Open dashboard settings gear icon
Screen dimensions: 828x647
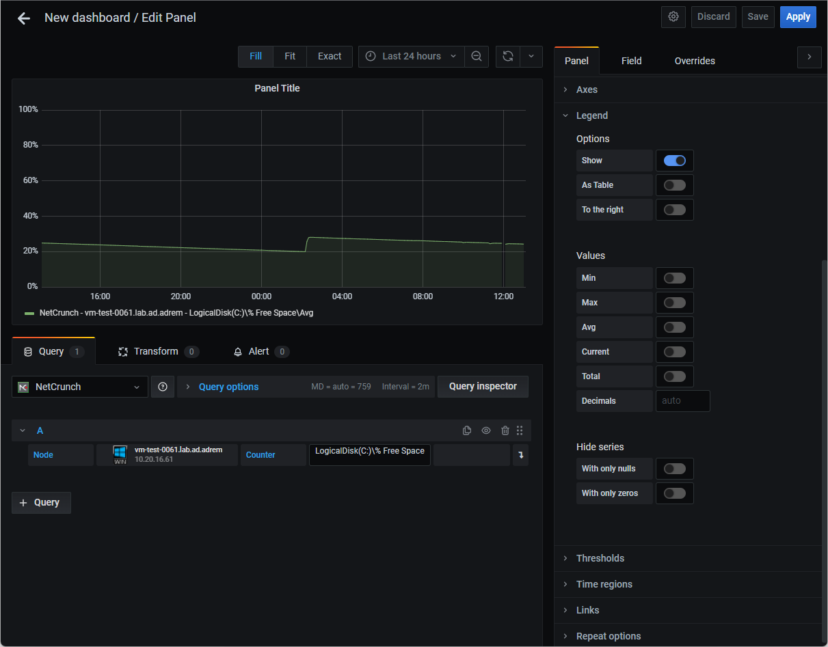coord(673,17)
